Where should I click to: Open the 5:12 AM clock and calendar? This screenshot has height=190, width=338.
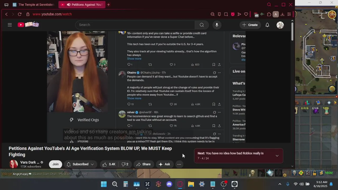(321, 184)
